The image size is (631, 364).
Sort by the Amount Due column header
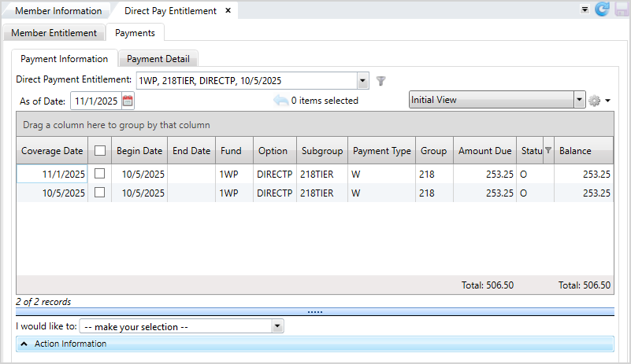(484, 151)
